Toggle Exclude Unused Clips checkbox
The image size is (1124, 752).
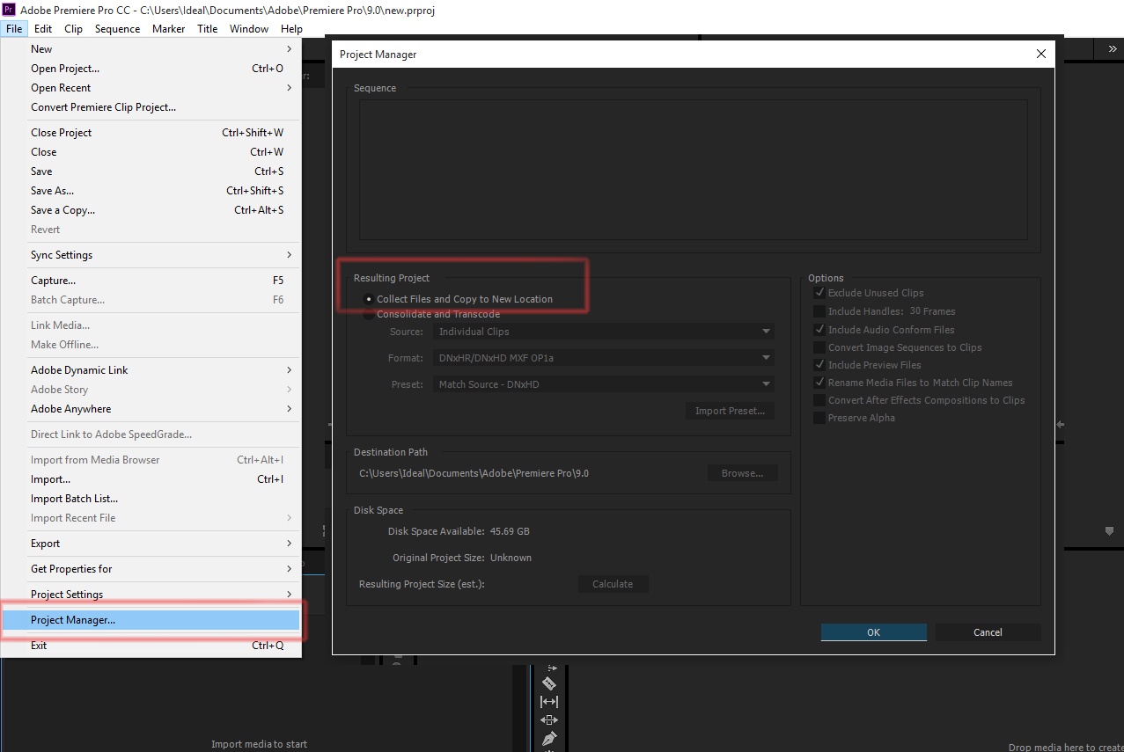click(x=819, y=293)
